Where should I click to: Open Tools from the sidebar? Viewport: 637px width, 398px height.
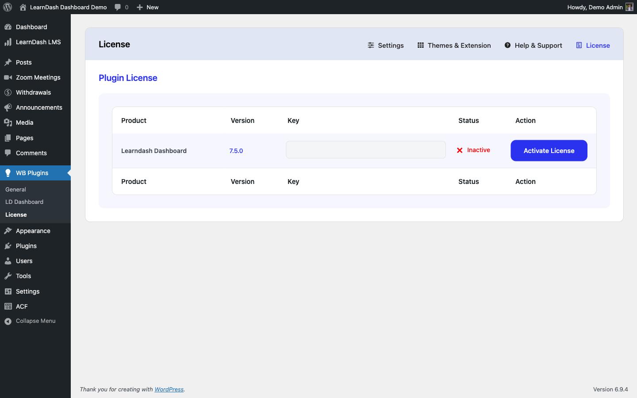(x=23, y=276)
